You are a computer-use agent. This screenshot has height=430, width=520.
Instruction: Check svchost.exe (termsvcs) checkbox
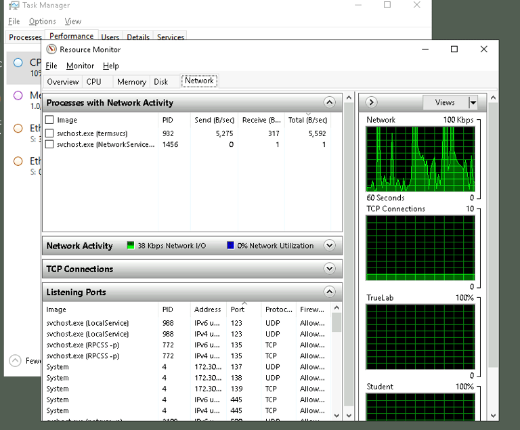tap(49, 133)
